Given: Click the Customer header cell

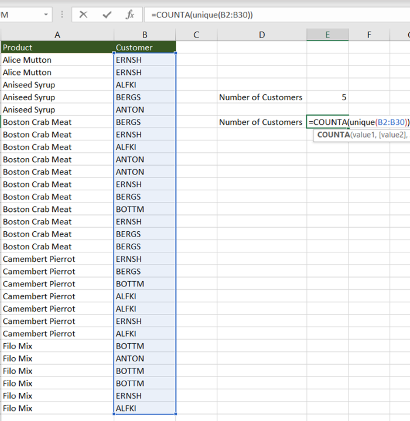Looking at the screenshot, I should coord(145,47).
